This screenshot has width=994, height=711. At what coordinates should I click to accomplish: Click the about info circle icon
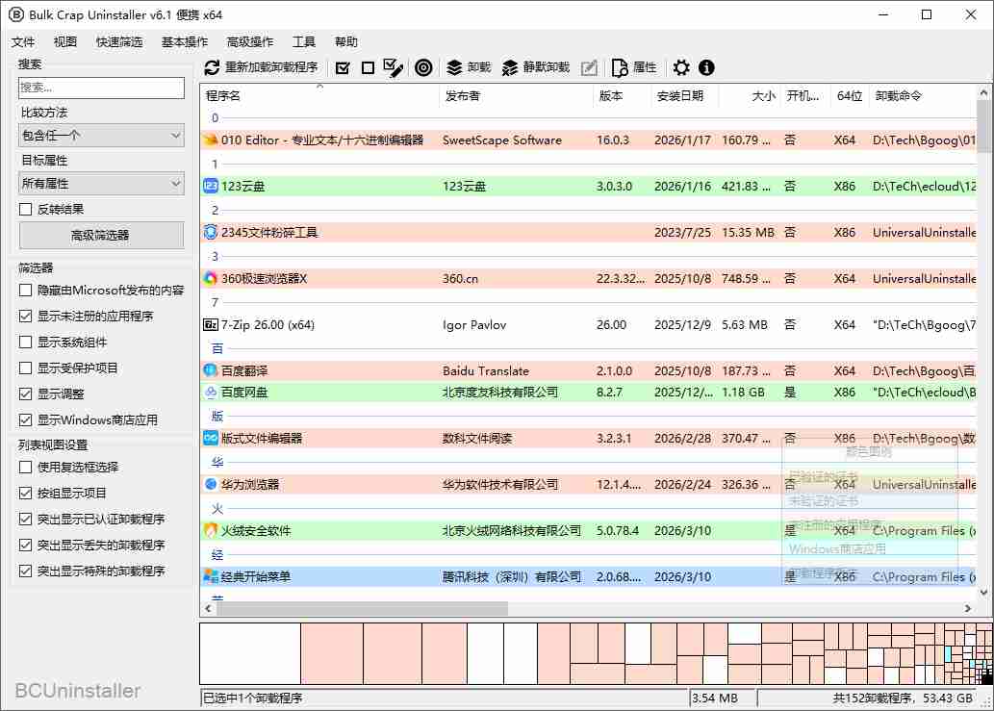click(x=706, y=67)
